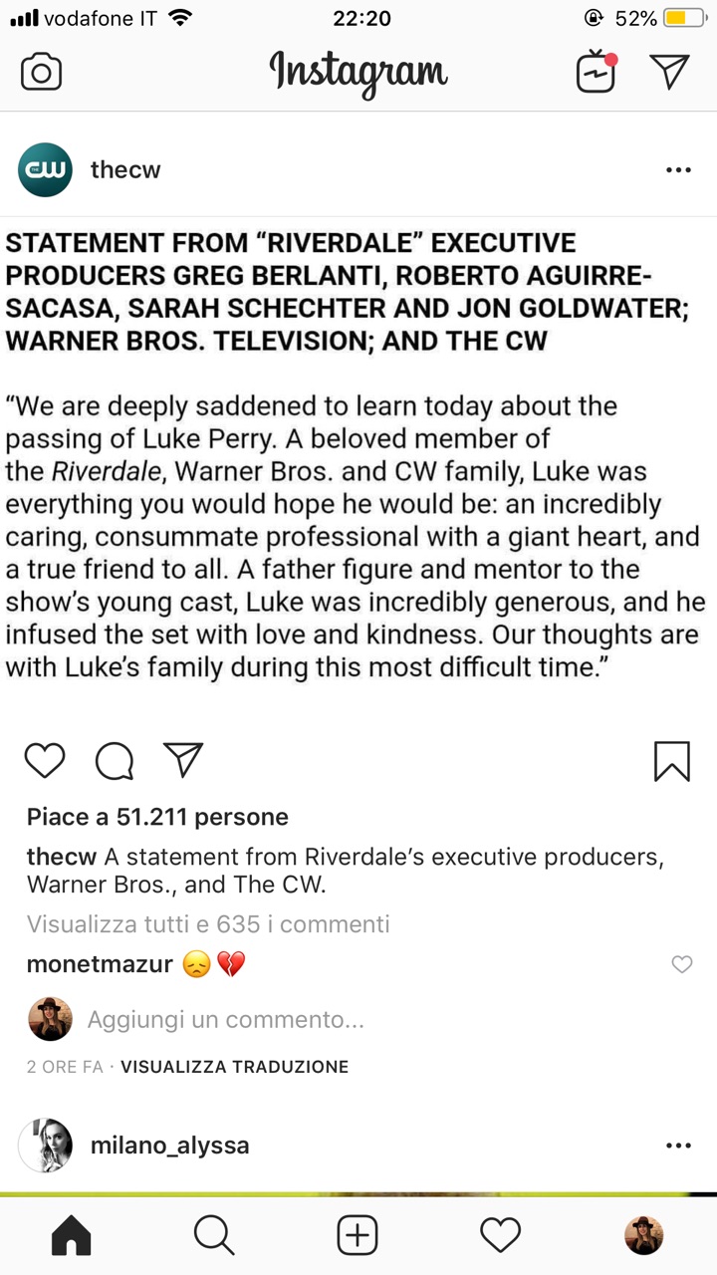Open the camera icon in header

coord(41,73)
